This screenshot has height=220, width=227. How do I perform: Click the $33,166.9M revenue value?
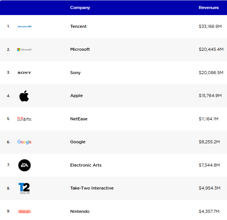[210, 26]
